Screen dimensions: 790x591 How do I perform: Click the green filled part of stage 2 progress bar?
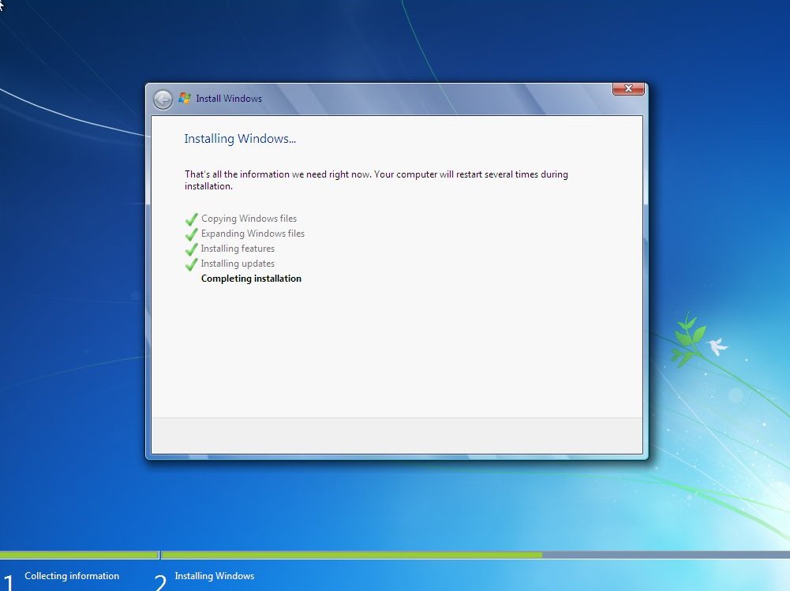[x=351, y=555]
